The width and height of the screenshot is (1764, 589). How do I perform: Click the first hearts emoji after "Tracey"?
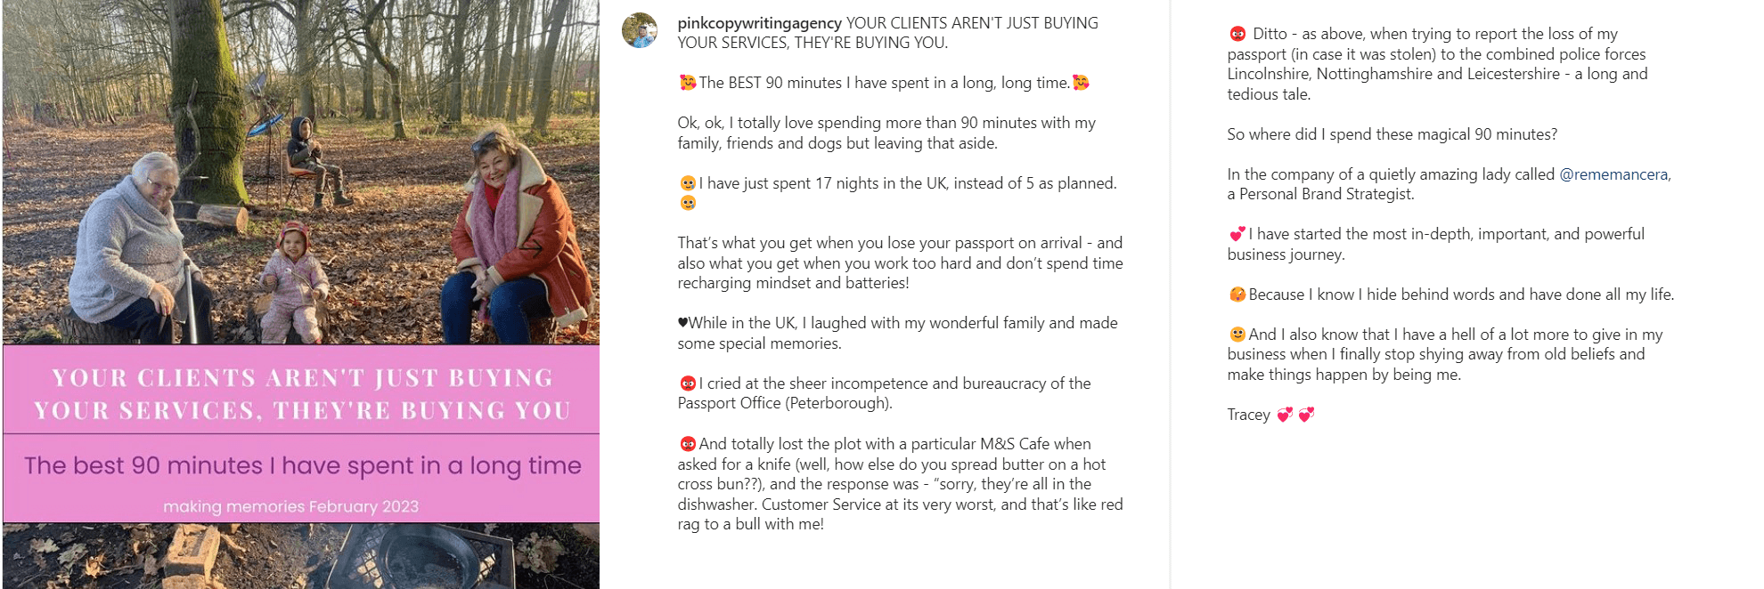(x=1285, y=415)
